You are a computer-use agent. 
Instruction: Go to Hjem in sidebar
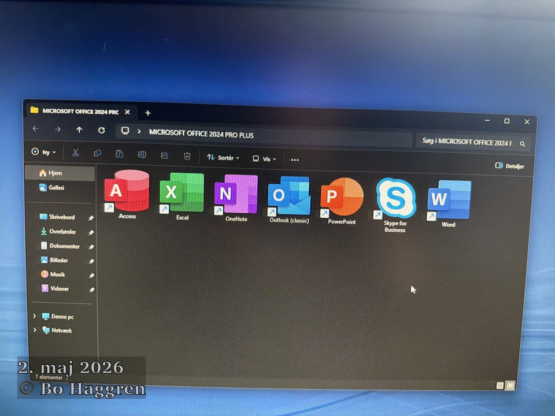[61, 173]
